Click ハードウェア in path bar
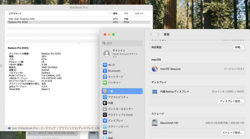 coord(48,128)
